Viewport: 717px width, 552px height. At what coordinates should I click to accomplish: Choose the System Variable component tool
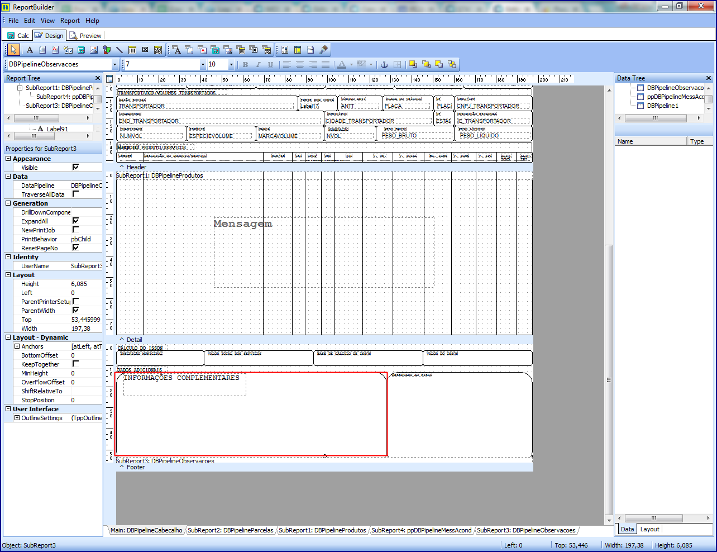[x=68, y=50]
